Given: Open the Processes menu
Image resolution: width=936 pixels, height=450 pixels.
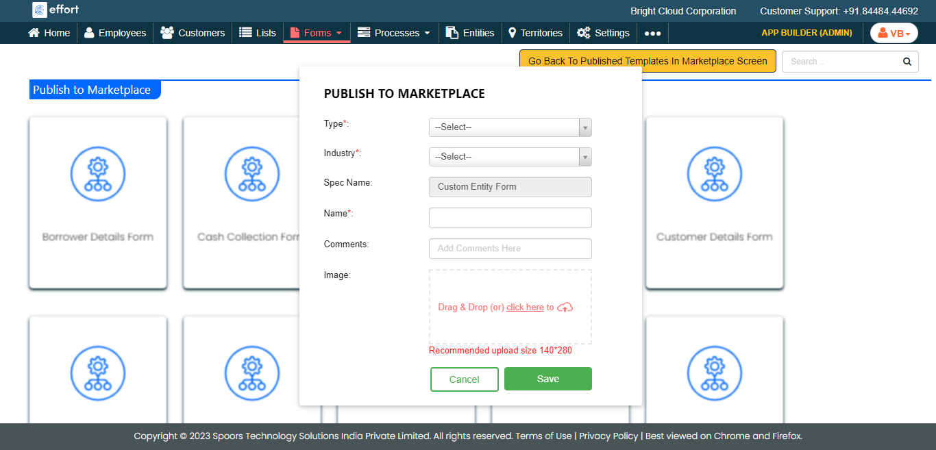Looking at the screenshot, I should tap(394, 33).
